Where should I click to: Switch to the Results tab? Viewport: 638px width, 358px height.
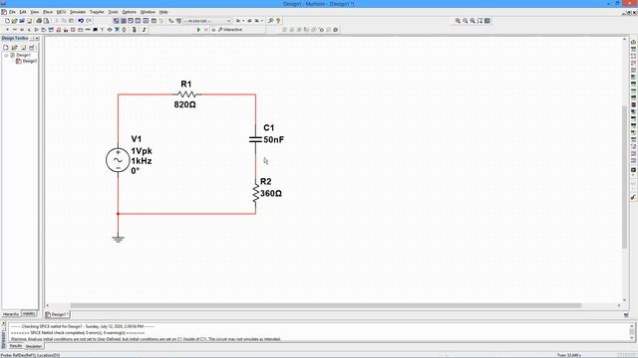click(16, 346)
